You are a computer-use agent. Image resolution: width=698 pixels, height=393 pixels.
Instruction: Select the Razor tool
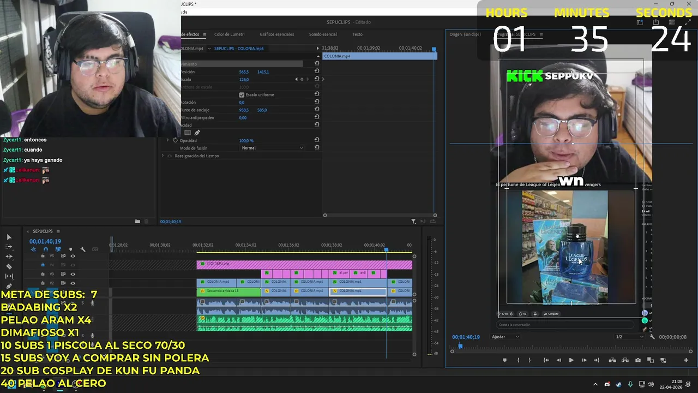coord(9,266)
